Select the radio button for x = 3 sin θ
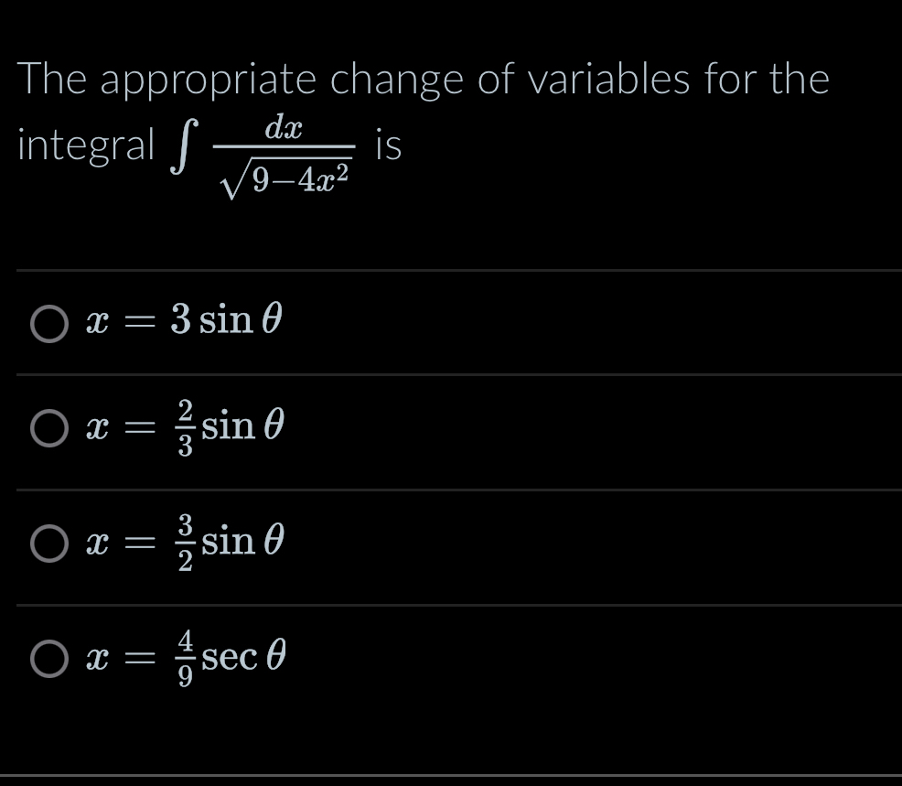 (x=50, y=321)
